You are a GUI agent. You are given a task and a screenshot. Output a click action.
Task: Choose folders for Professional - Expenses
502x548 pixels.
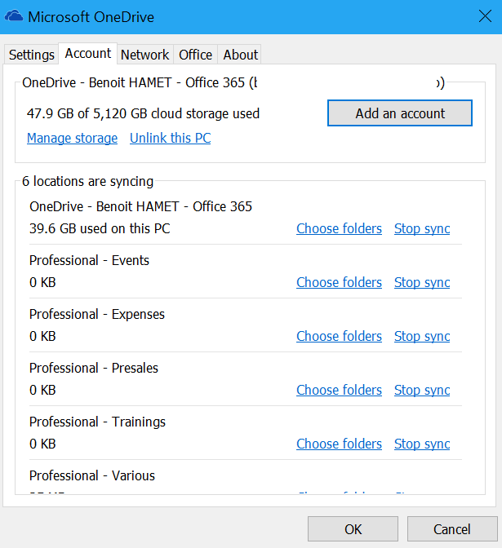[x=339, y=336]
